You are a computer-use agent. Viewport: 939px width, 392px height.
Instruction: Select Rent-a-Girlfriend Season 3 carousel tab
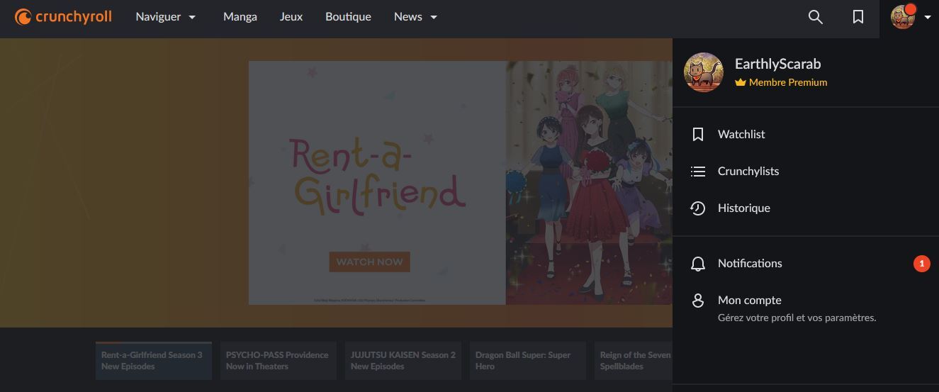tap(154, 360)
